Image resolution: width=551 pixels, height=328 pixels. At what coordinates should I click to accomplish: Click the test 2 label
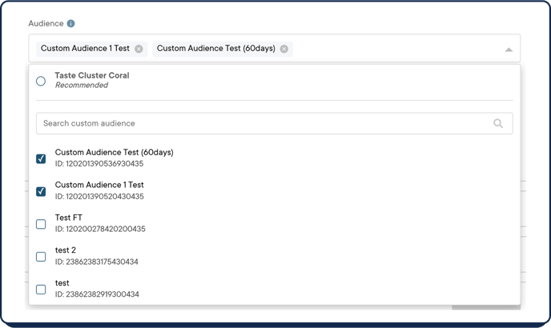coord(66,250)
